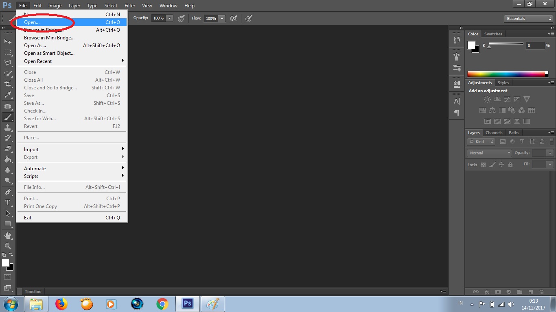This screenshot has width=556, height=312.
Task: Add an Invert adjustment
Action: tap(487, 121)
